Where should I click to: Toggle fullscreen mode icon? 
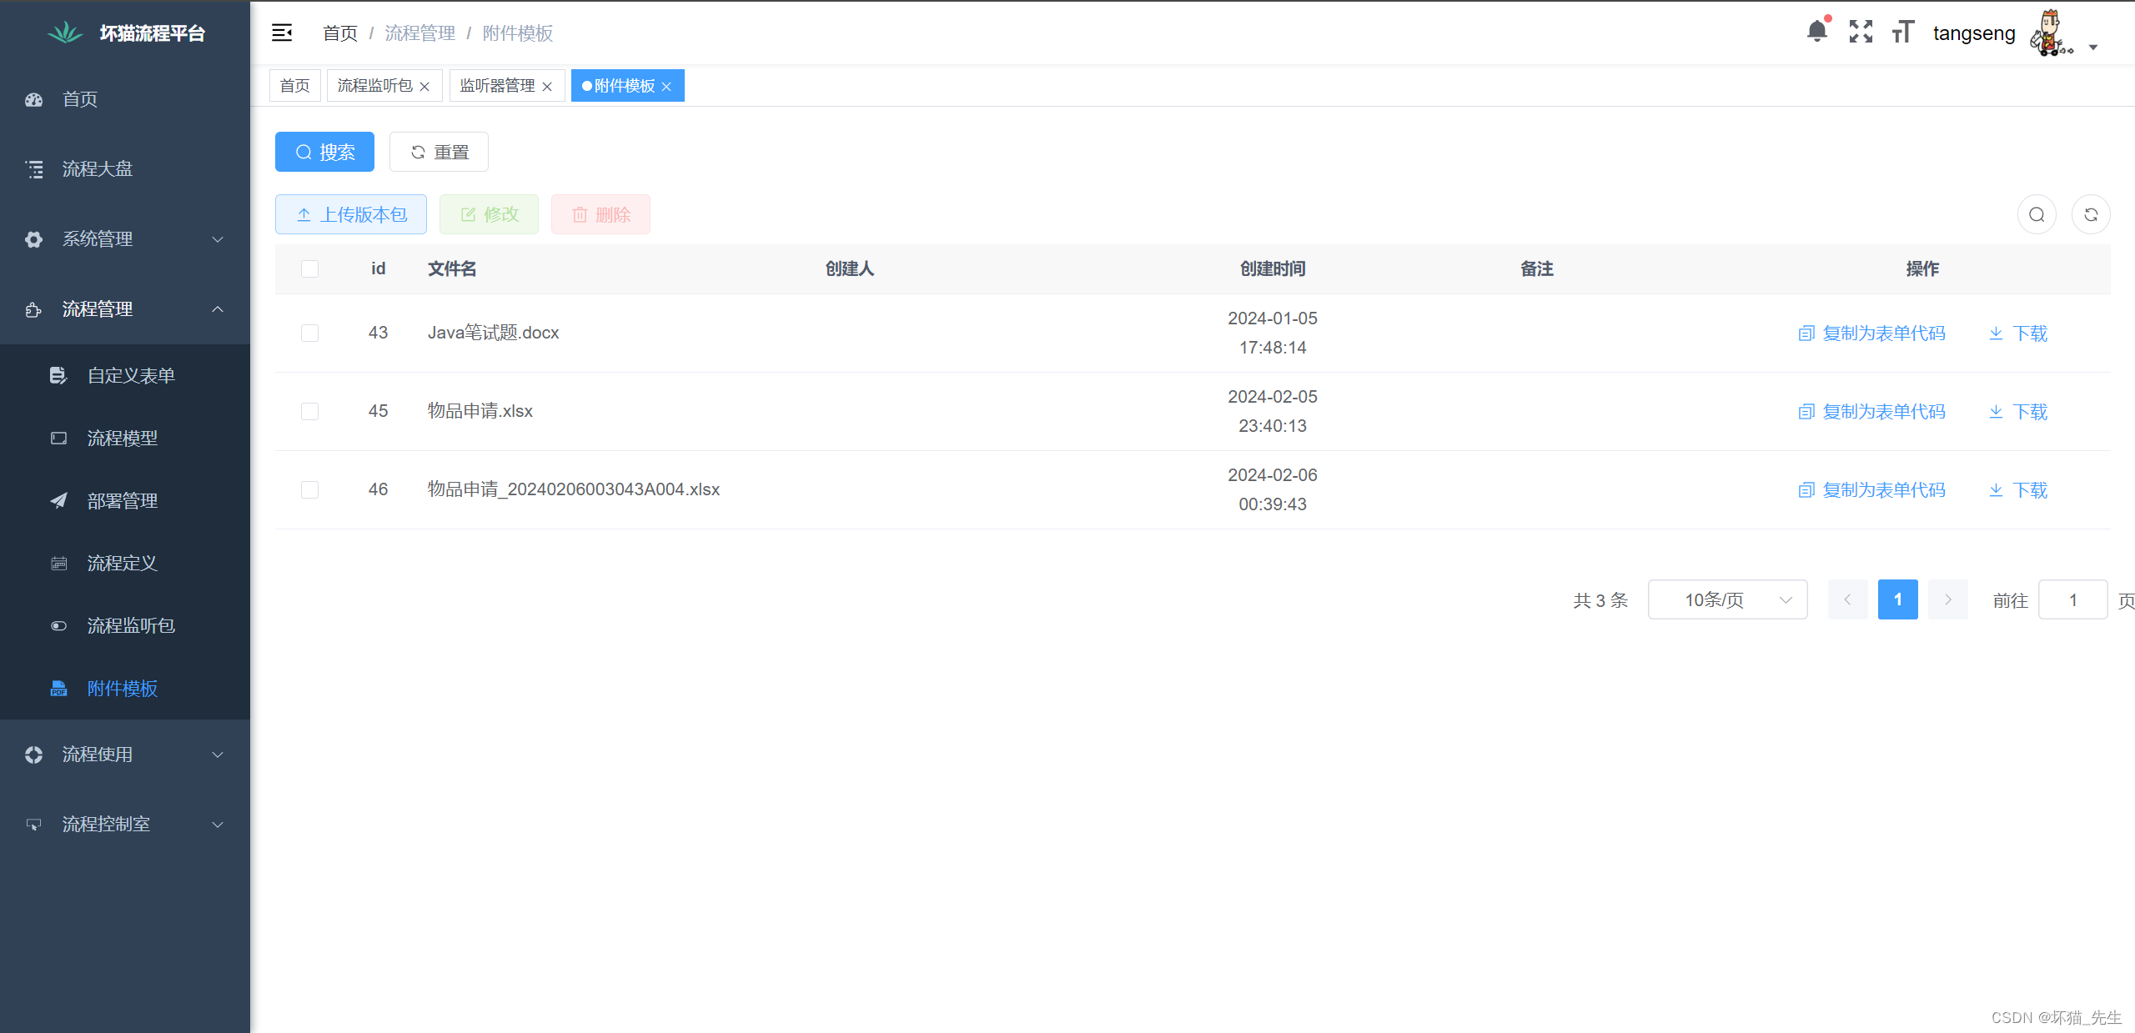click(x=1861, y=32)
